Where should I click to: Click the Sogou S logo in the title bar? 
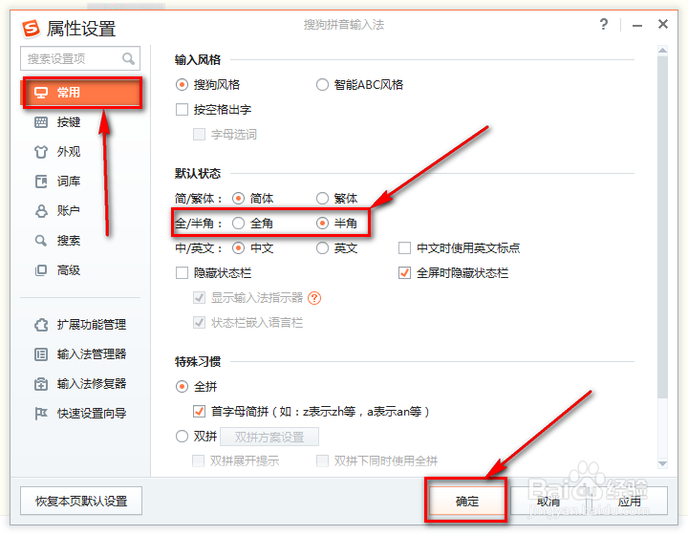click(31, 29)
